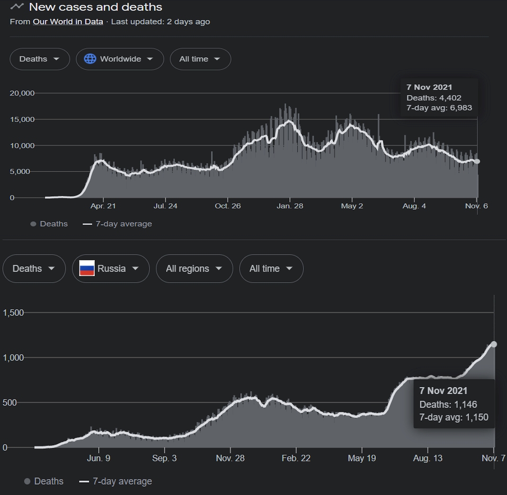This screenshot has height=495, width=507.
Task: Open the All time dropdown on the Russia chart
Action: point(271,269)
